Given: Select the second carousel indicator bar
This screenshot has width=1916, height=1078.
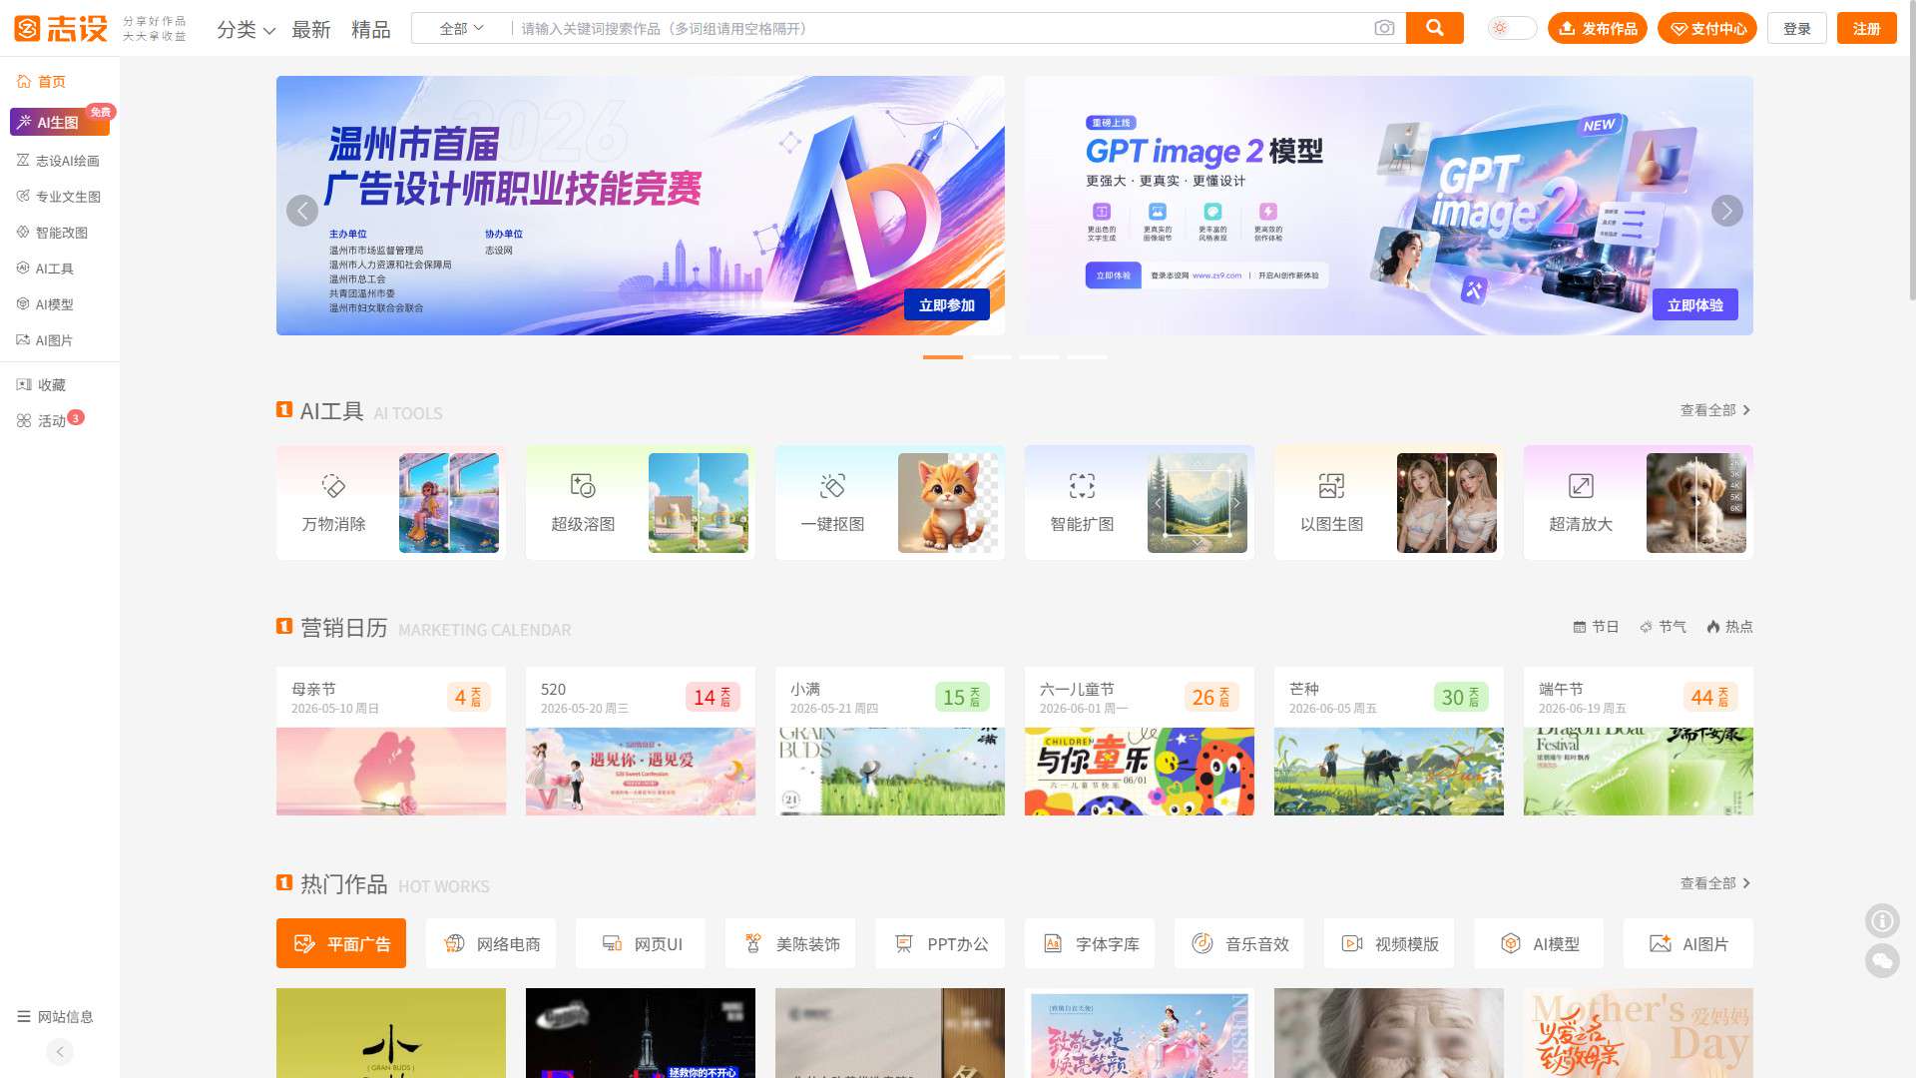Looking at the screenshot, I should [991, 356].
